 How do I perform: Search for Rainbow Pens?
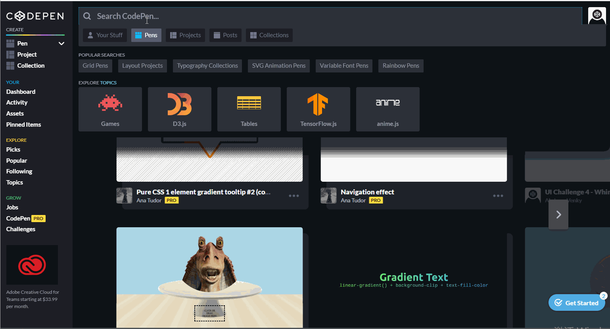(401, 66)
